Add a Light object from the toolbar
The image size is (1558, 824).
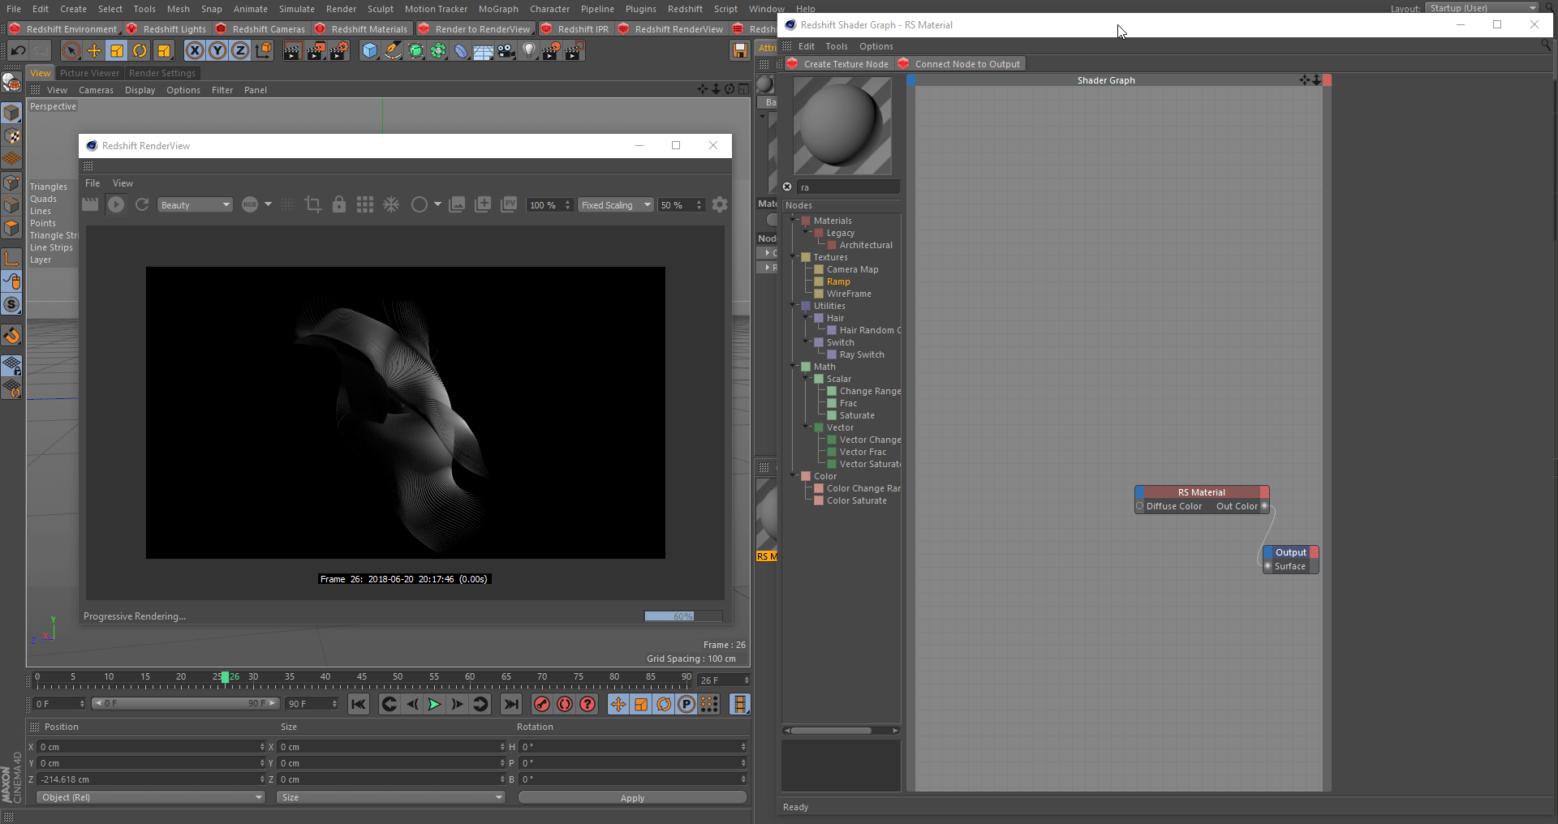pos(529,51)
